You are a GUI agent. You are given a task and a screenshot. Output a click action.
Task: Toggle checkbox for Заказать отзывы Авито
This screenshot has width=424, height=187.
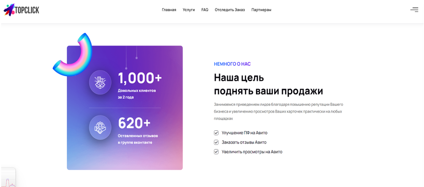pos(216,142)
